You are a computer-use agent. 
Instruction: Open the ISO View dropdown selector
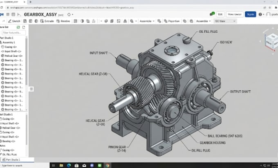[x=225, y=21]
